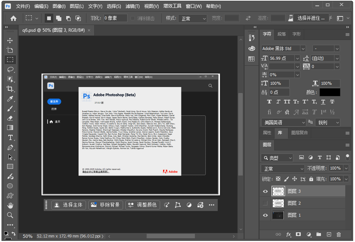The height and width of the screenshot is (242, 355).
Task: Select the Move tool
Action: [10, 40]
